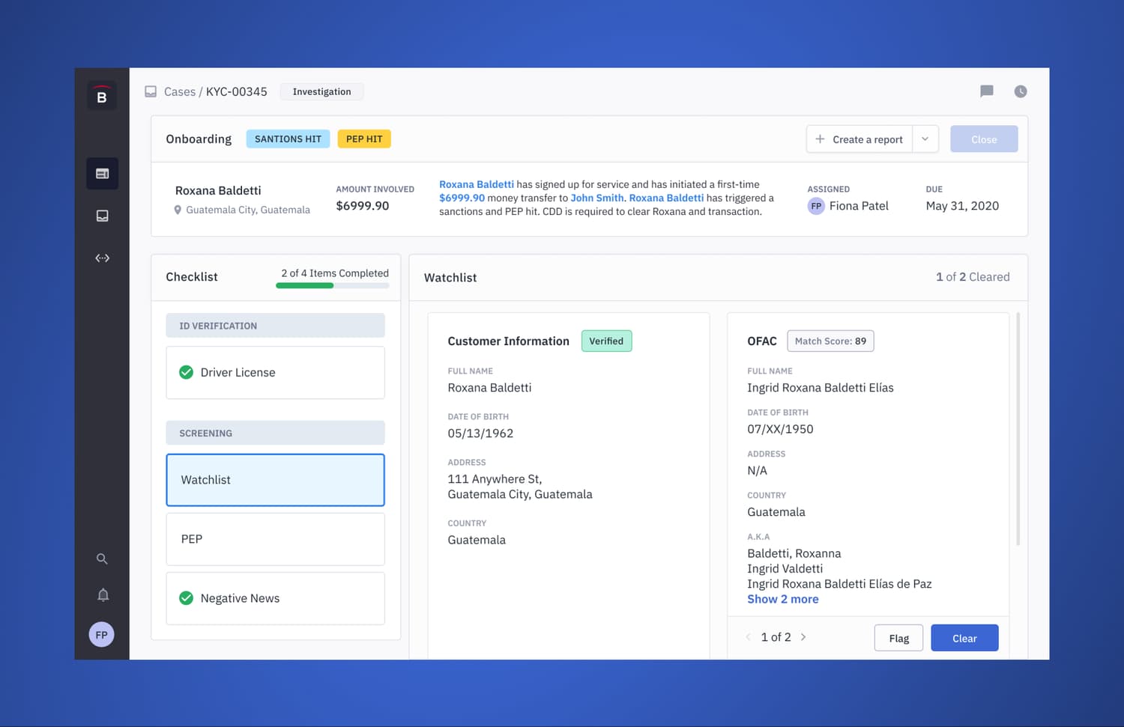Screen dimensions: 1124x727
Task: Click the SANTIONS HIT tag
Action: (288, 139)
